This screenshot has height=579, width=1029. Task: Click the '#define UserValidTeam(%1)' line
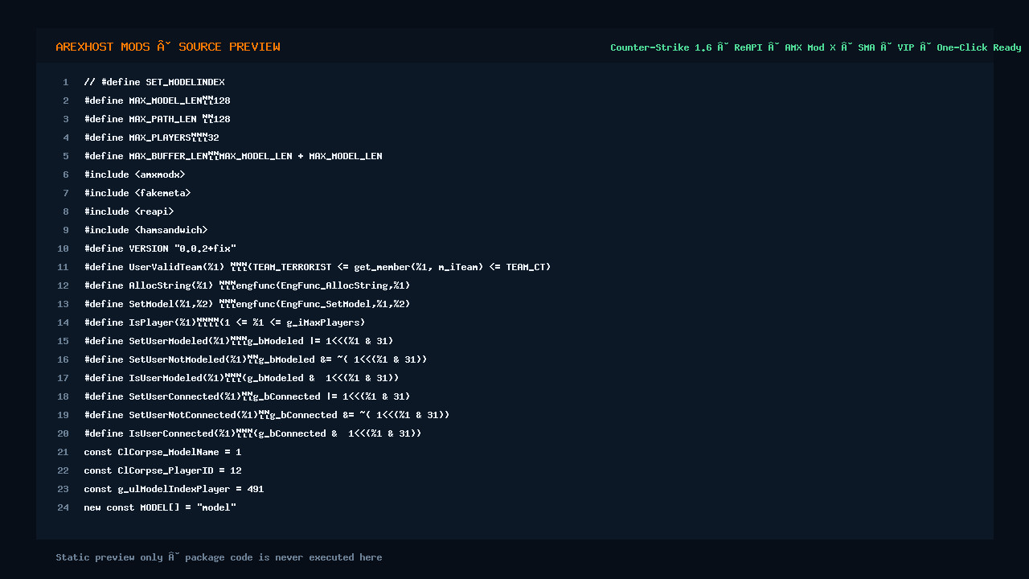(x=318, y=267)
